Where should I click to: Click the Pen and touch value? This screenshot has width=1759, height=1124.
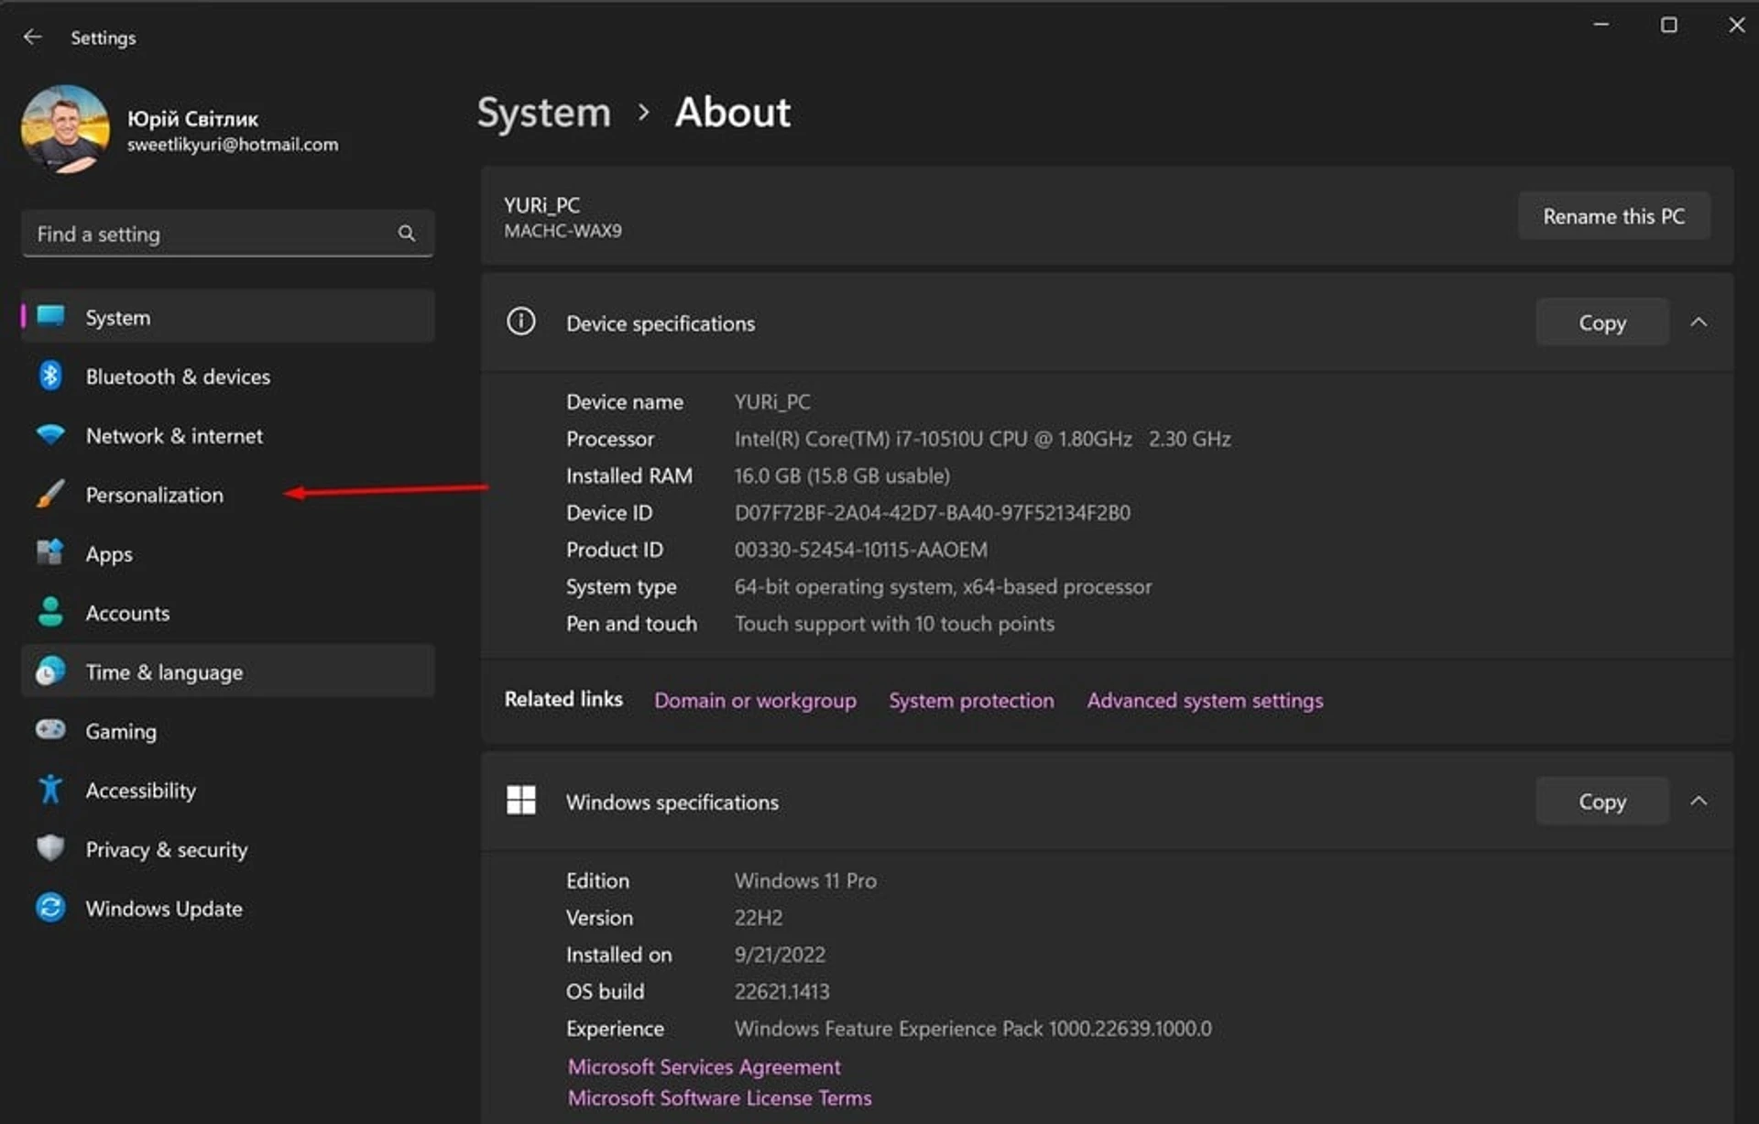tap(894, 624)
